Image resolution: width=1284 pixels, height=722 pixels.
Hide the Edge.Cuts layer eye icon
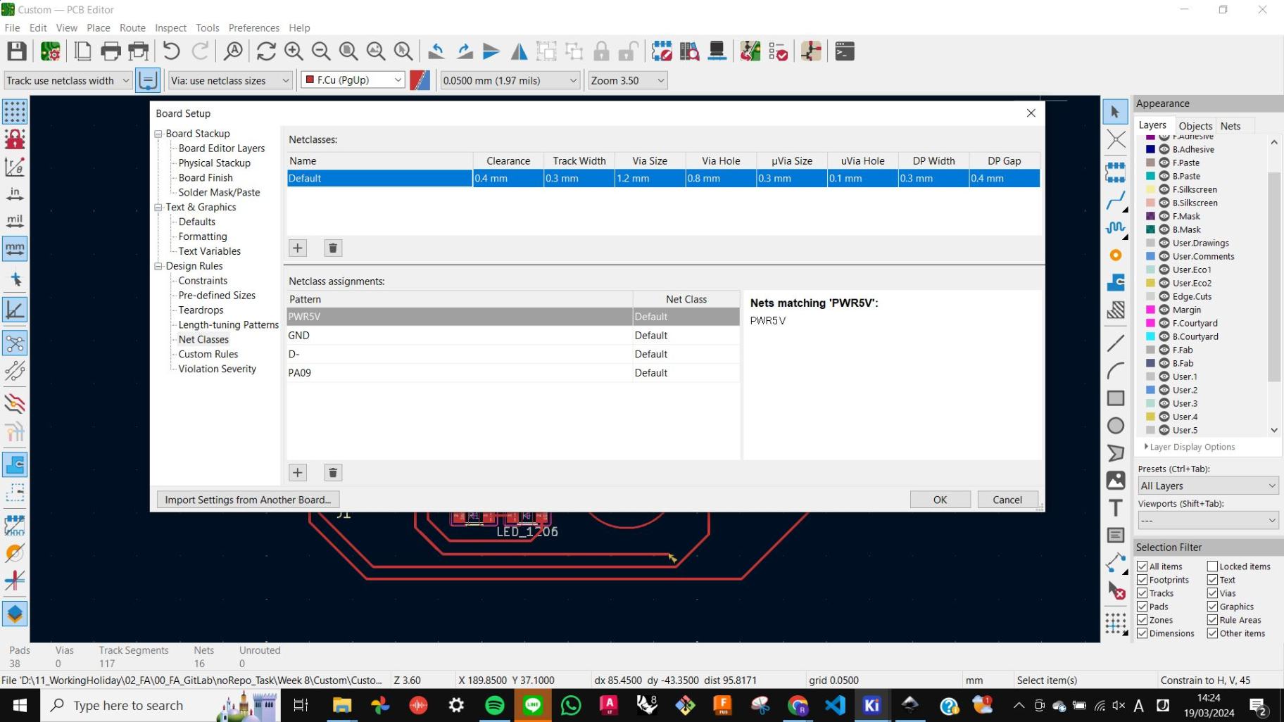pos(1164,296)
